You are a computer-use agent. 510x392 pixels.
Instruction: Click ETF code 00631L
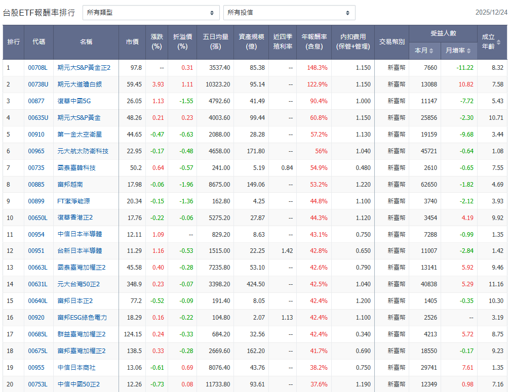37,284
